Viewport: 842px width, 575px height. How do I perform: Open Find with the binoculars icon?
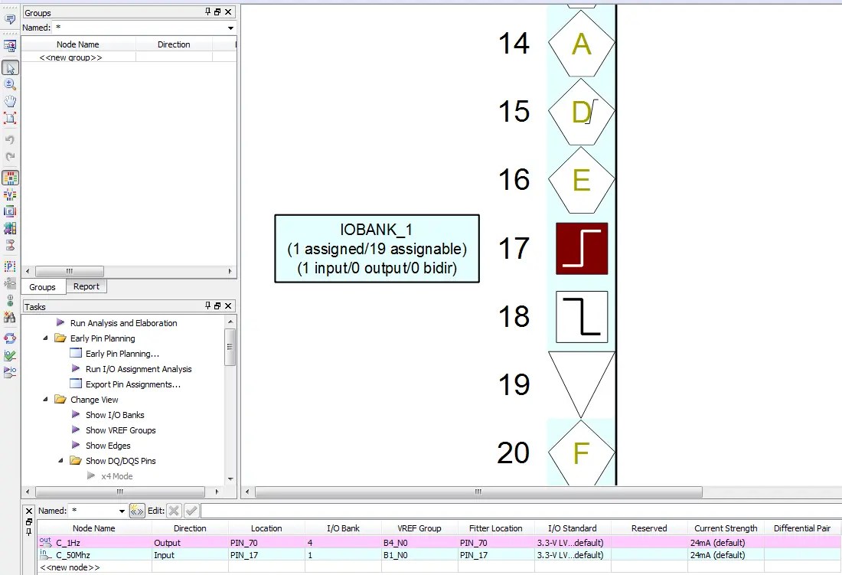(x=10, y=317)
